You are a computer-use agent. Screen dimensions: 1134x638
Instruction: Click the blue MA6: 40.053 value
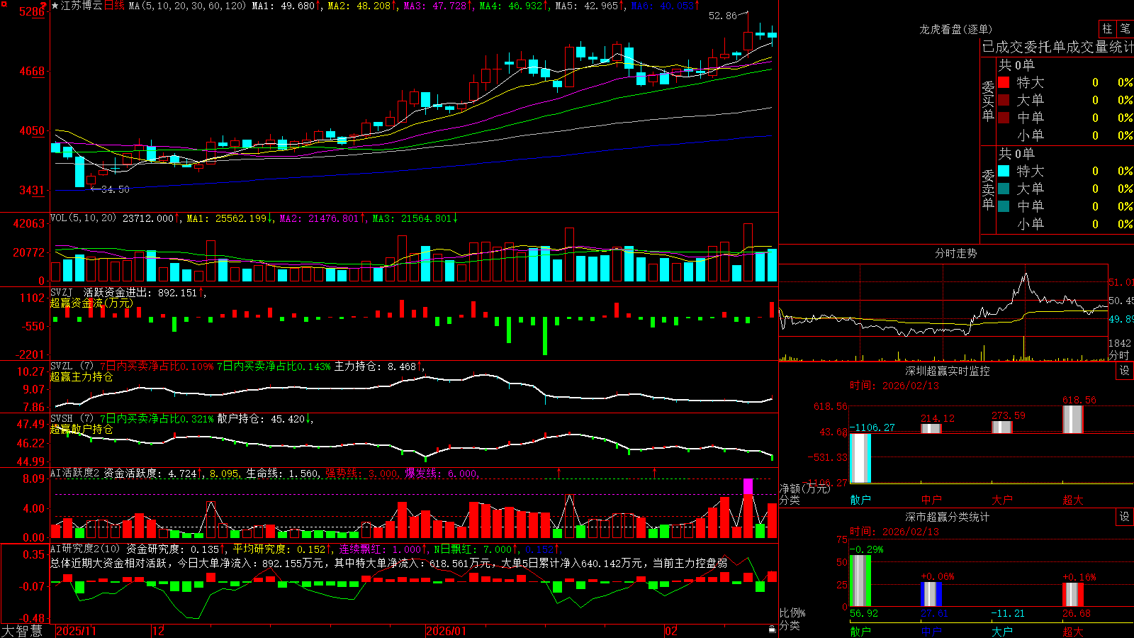(663, 6)
